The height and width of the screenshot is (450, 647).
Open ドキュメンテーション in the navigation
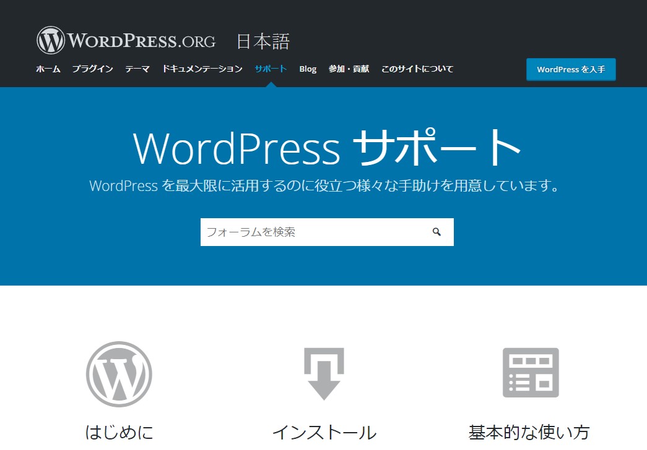[x=202, y=69]
